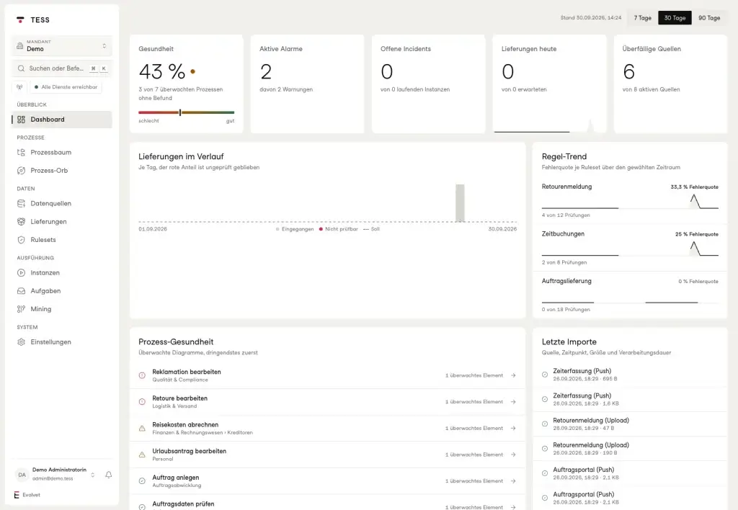This screenshot has width=738, height=510.
Task: Click the DA user avatar
Action: tap(22, 475)
